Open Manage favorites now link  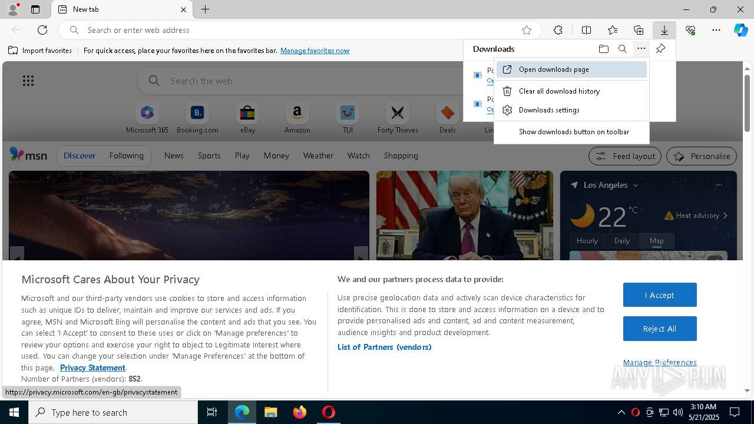click(x=315, y=51)
